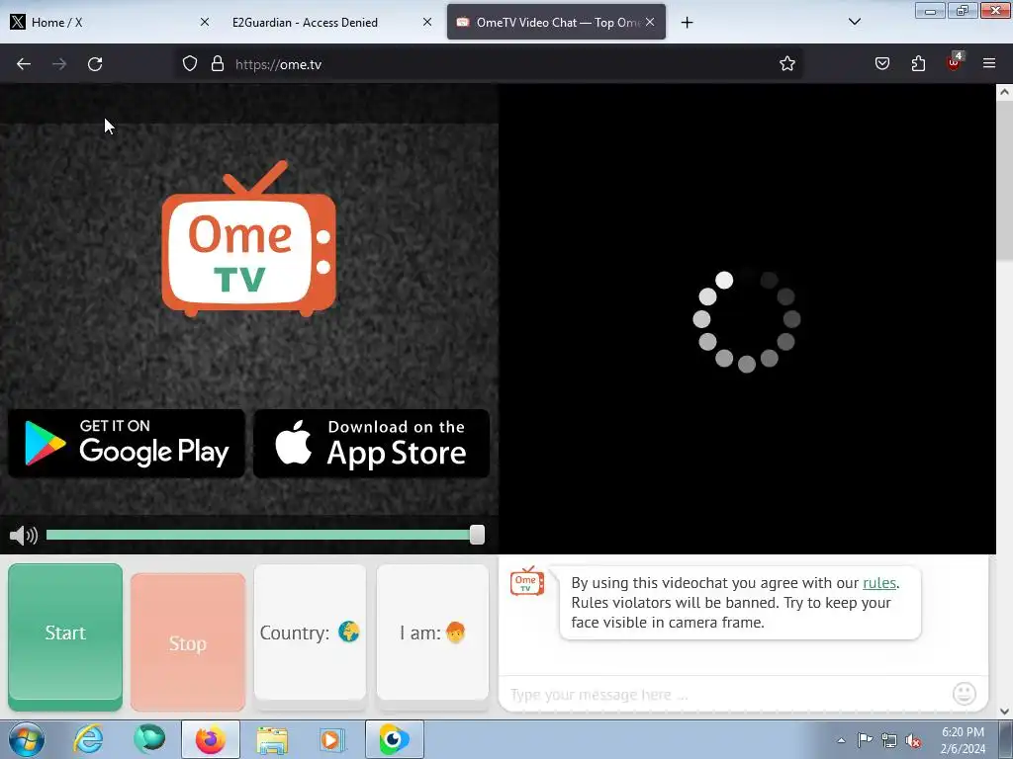Image resolution: width=1013 pixels, height=759 pixels.
Task: Click the scrollbar up arrow
Action: pos(1004,92)
